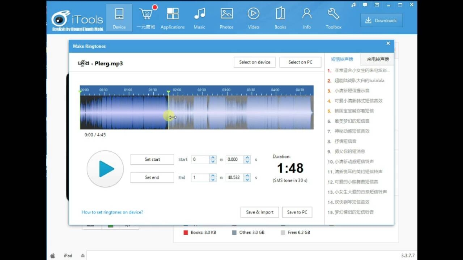
Task: Play the ringtone preview
Action: coord(105,169)
